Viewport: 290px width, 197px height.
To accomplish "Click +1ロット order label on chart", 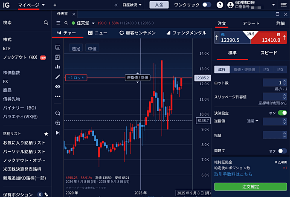I will 76,78.
